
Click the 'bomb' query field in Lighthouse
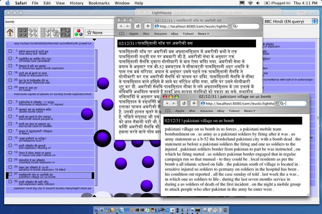[x=59, y=22]
